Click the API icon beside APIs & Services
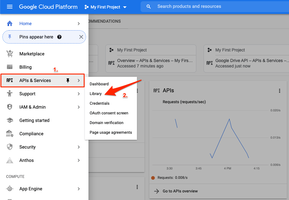The width and height of the screenshot is (289, 200). (10, 80)
